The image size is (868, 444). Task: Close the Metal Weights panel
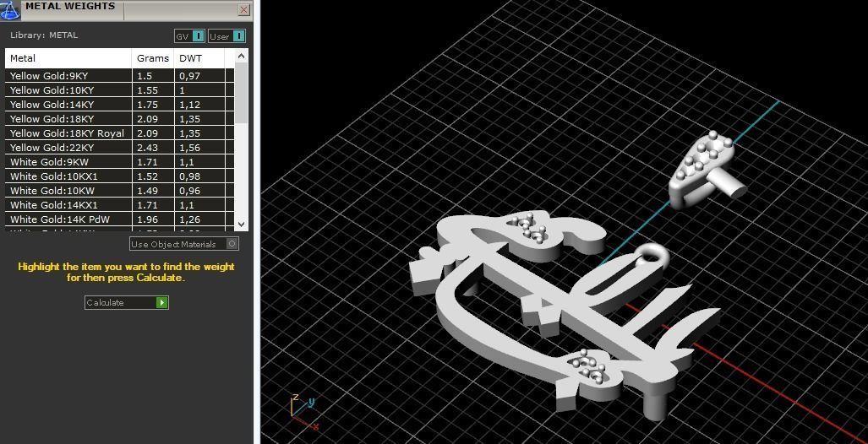pos(243,10)
